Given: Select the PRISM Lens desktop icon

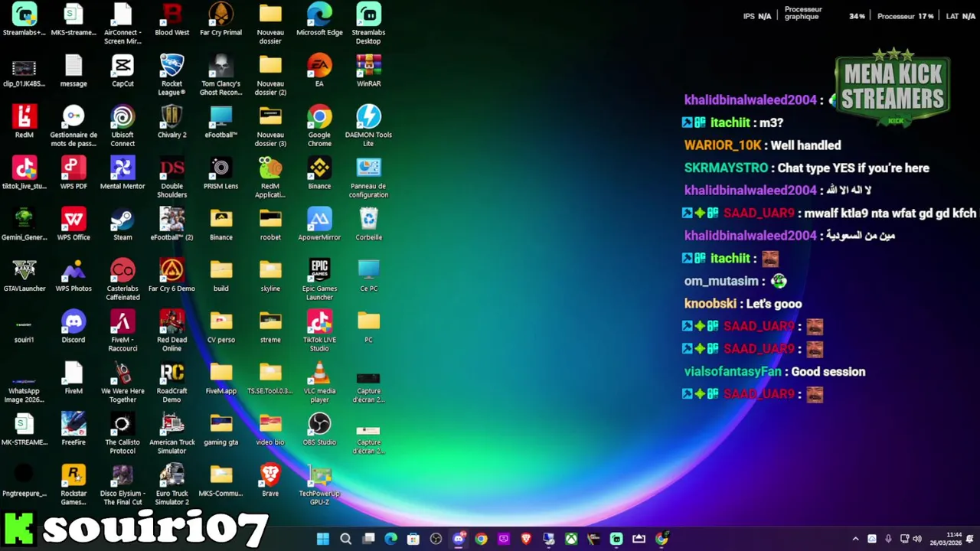Looking at the screenshot, I should (x=220, y=173).
